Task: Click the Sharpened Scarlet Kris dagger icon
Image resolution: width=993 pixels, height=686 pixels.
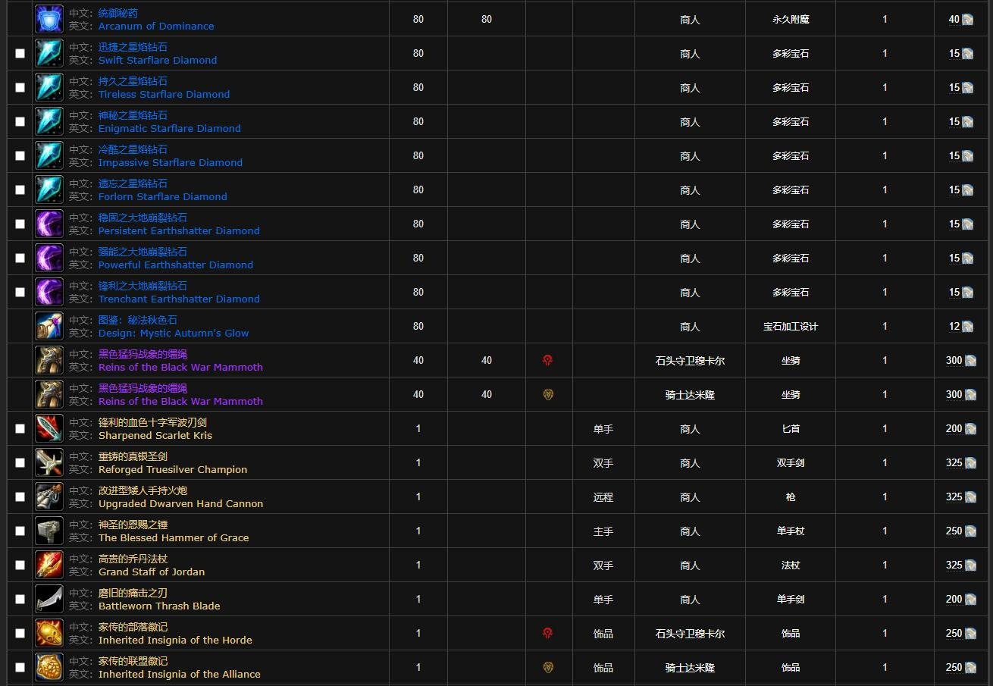Action: click(x=49, y=429)
